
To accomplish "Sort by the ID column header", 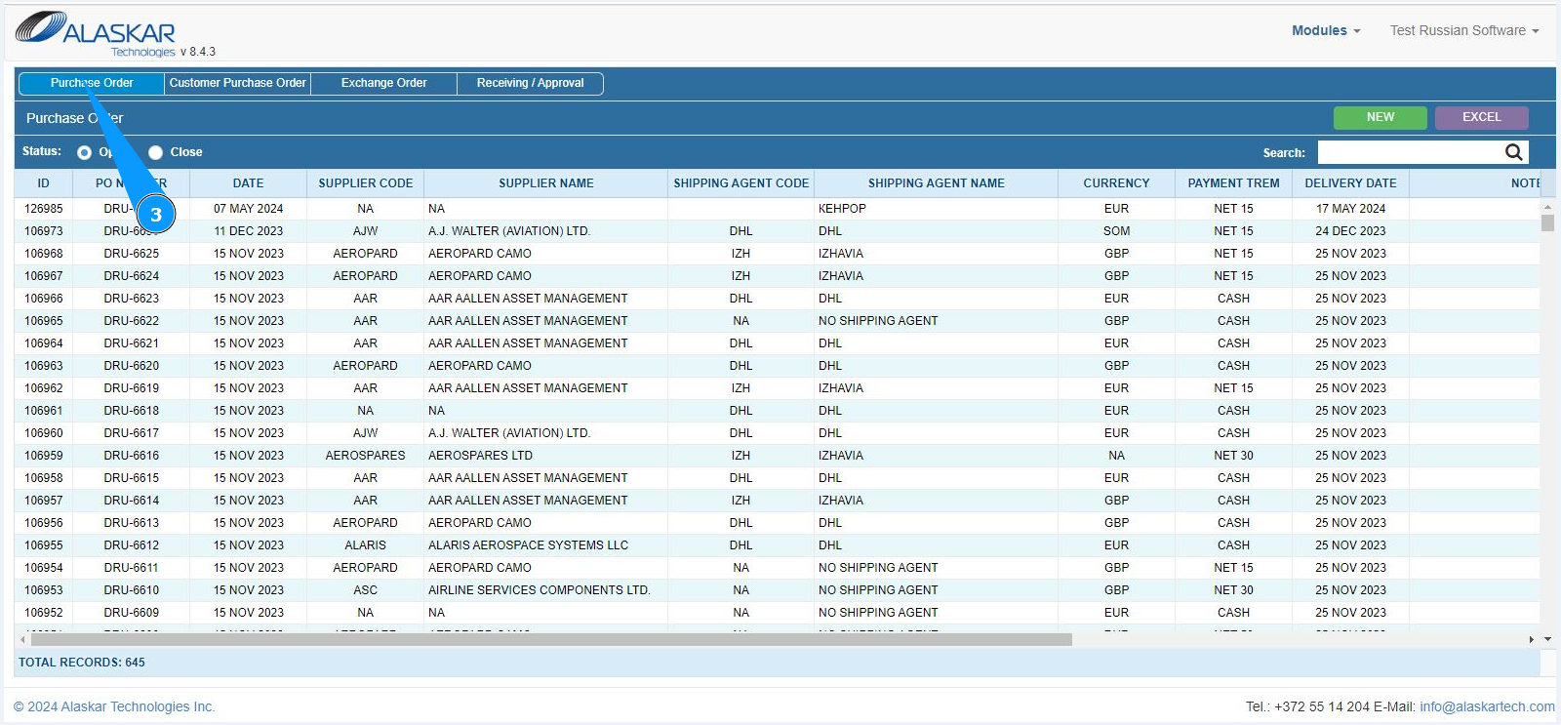I will coord(43,183).
